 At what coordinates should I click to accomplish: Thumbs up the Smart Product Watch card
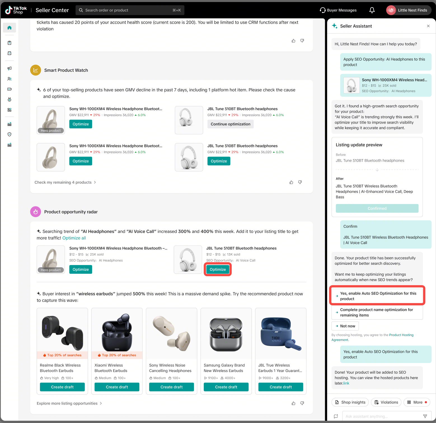(x=291, y=182)
